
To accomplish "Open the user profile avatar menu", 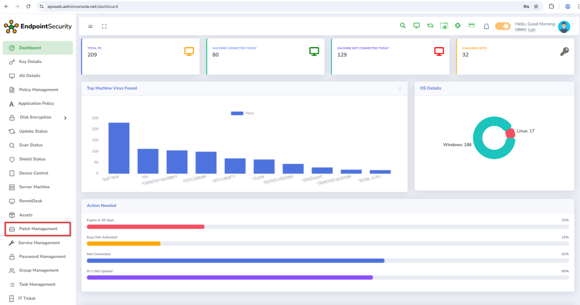I will point(564,27).
